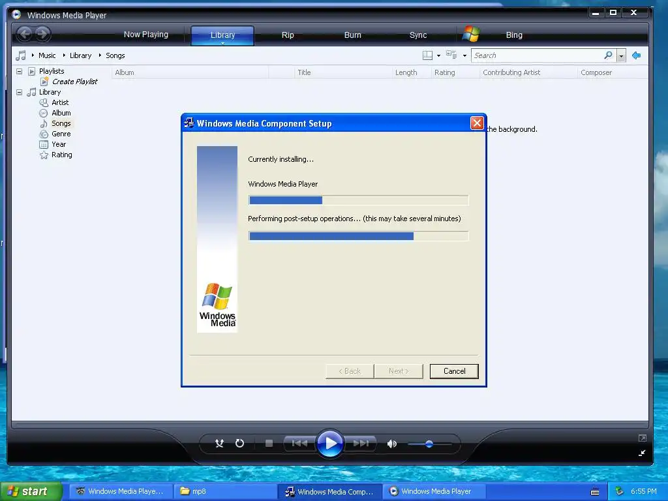Open the search options dropdown arrow
Image resolution: width=668 pixels, height=501 pixels.
621,56
